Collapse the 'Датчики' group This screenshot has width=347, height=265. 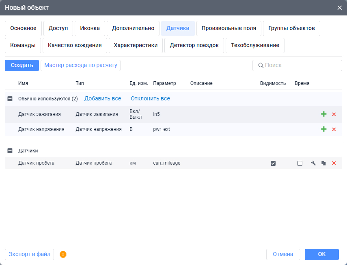(x=10, y=151)
